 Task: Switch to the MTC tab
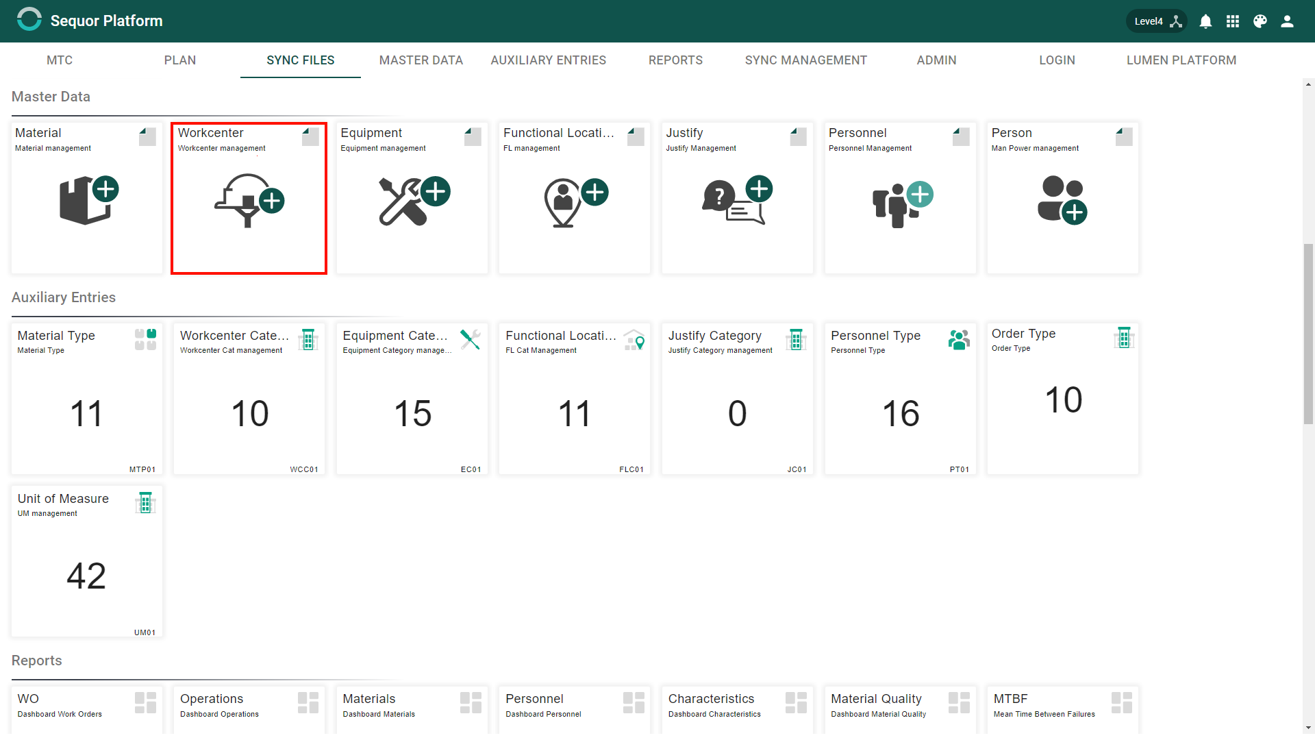click(x=60, y=60)
